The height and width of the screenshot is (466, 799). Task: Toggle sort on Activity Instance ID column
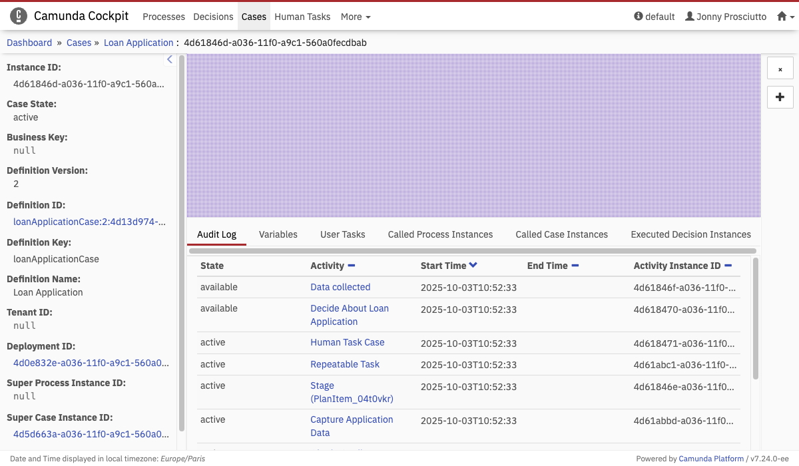[728, 266]
